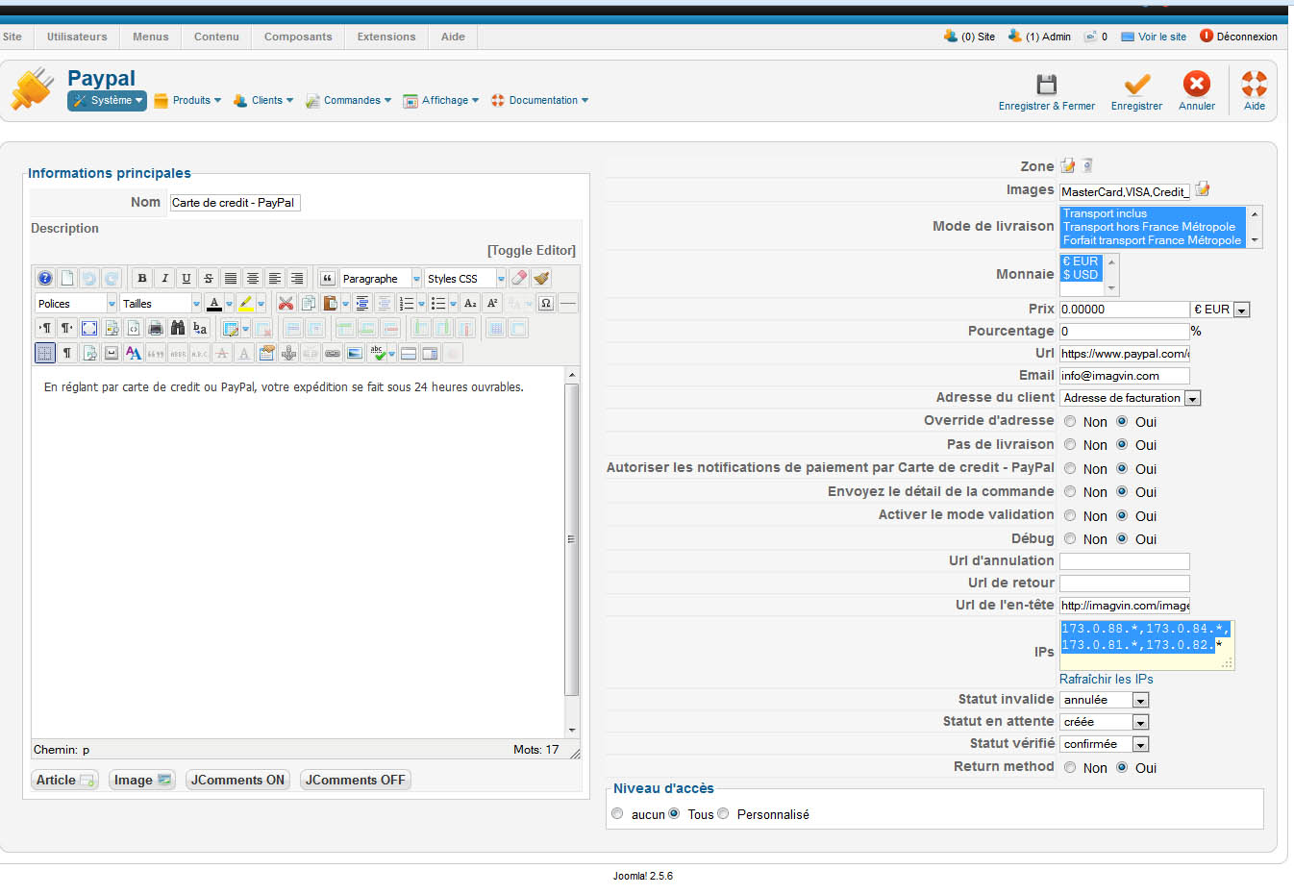Select Personnalisé access level radio
This screenshot has width=1294, height=894.
[723, 813]
